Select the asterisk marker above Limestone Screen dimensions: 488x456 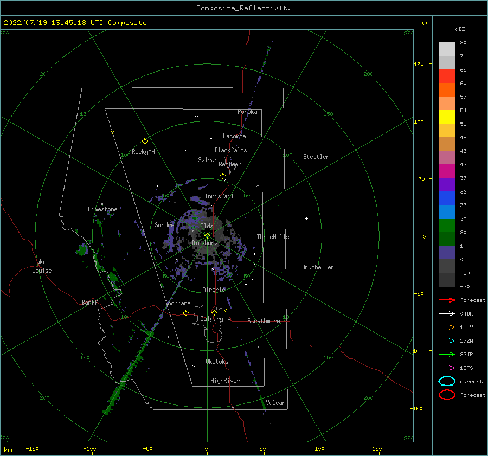click(102, 204)
